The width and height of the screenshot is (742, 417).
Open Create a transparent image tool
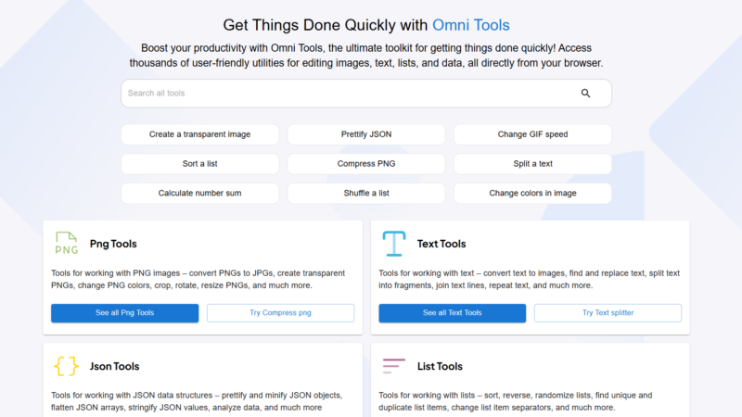pyautogui.click(x=199, y=134)
